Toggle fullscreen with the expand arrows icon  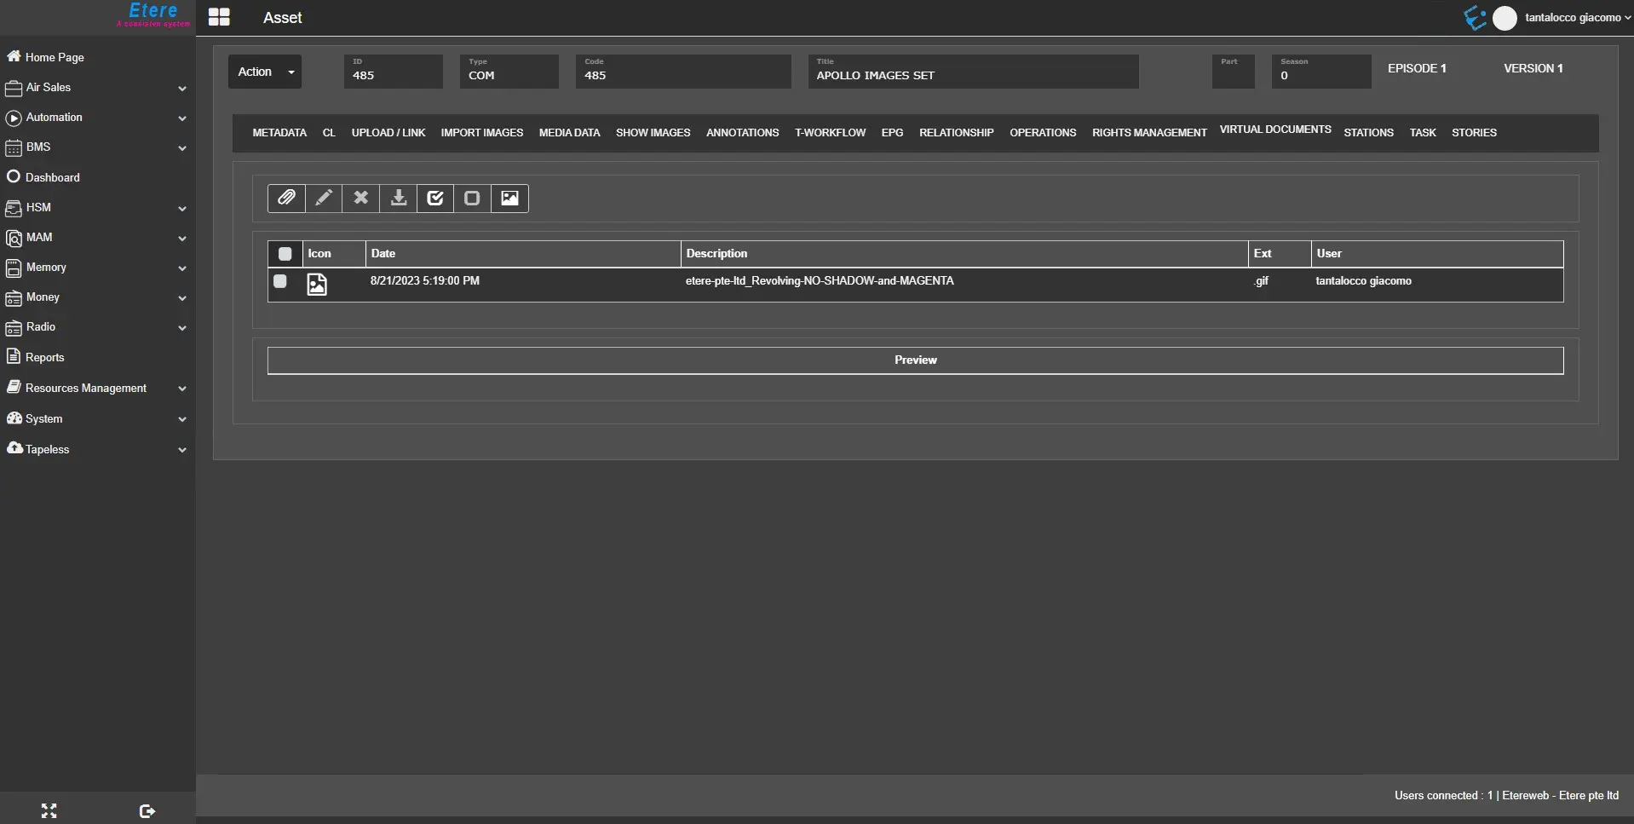point(49,811)
